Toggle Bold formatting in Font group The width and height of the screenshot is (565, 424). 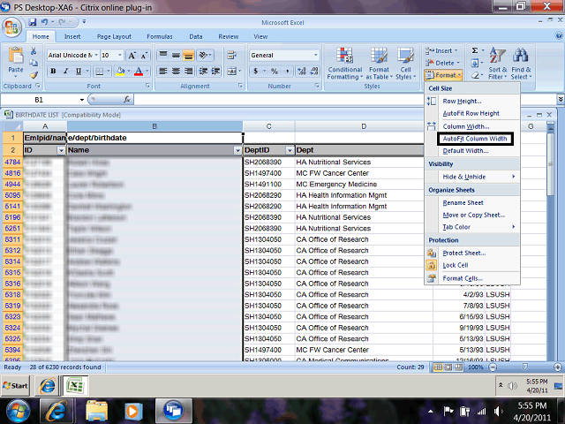coord(53,71)
